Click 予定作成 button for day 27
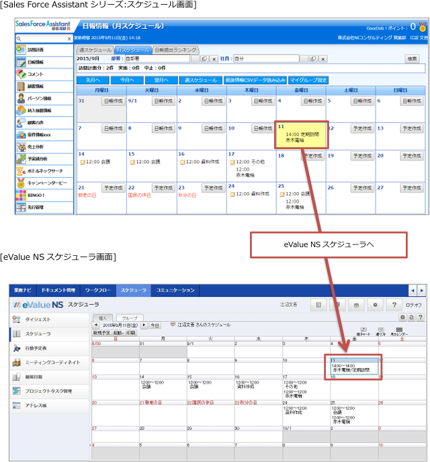The image size is (430, 462). point(412,188)
